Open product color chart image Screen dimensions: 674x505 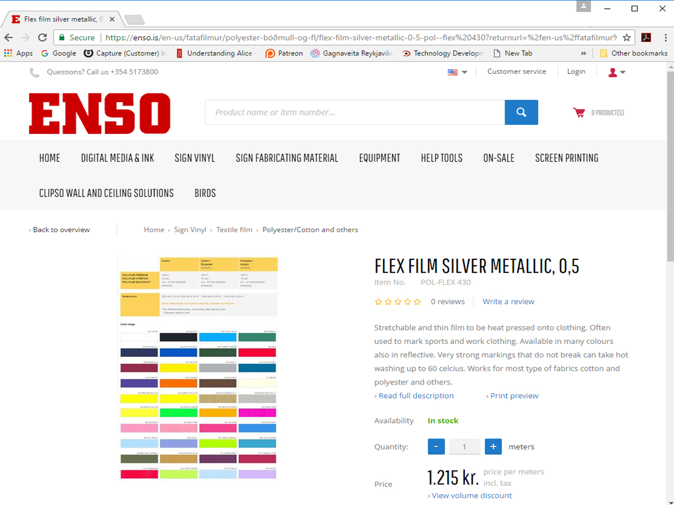coord(199,368)
